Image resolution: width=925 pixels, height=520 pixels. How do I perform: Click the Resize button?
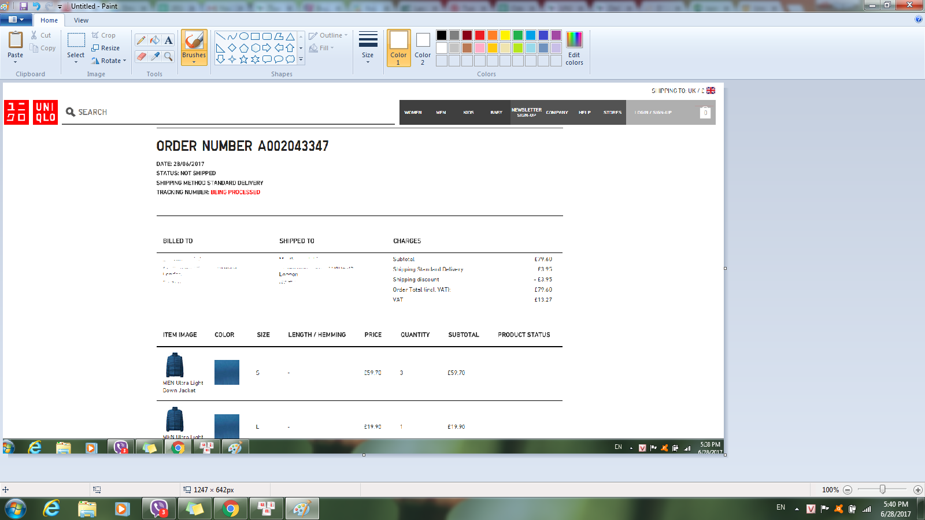(106, 48)
